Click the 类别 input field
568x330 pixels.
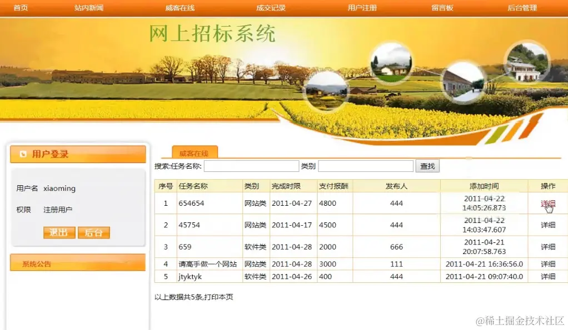366,166
